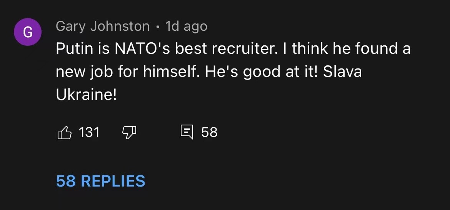
Task: Expand the 58 REPLIES thread
Action: point(100,181)
